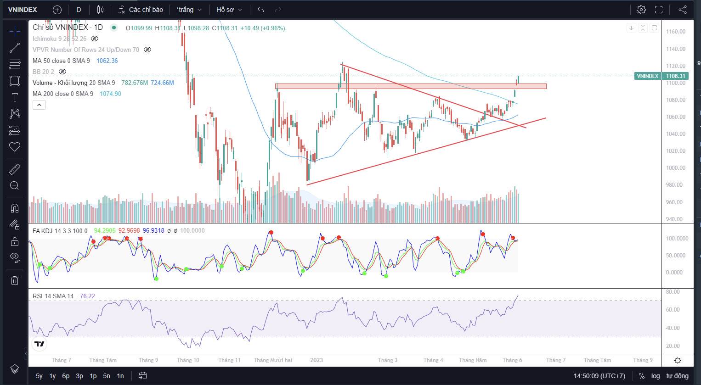Open the Các chỉ báo indicators dialog
This screenshot has width=701, height=385.
click(141, 10)
